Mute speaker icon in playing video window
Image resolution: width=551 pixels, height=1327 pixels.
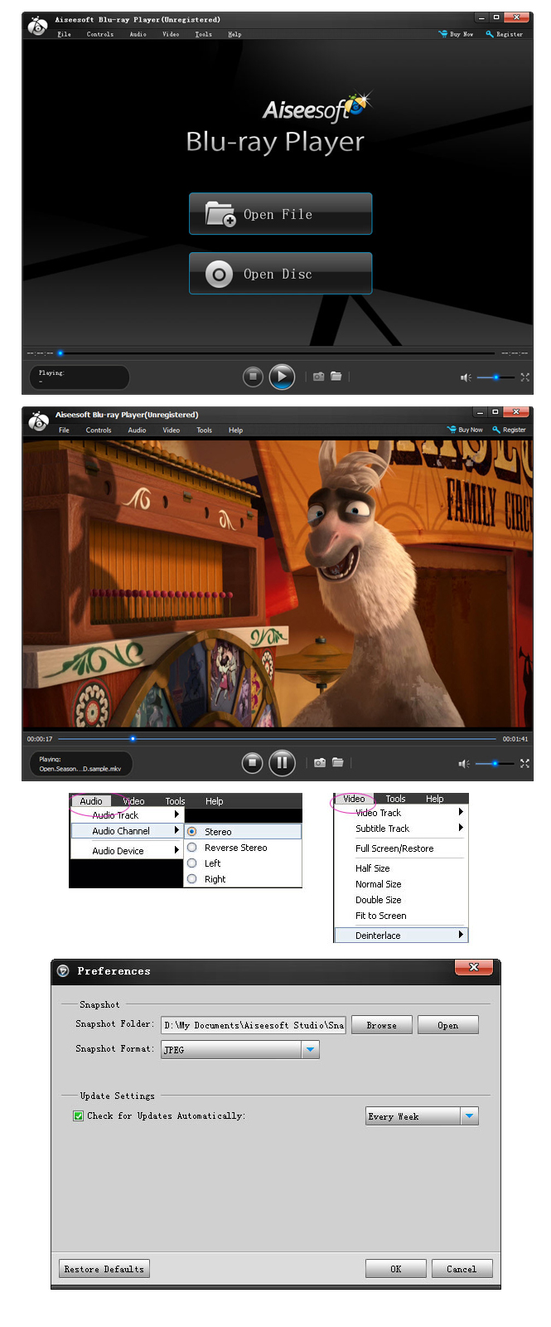click(x=464, y=763)
